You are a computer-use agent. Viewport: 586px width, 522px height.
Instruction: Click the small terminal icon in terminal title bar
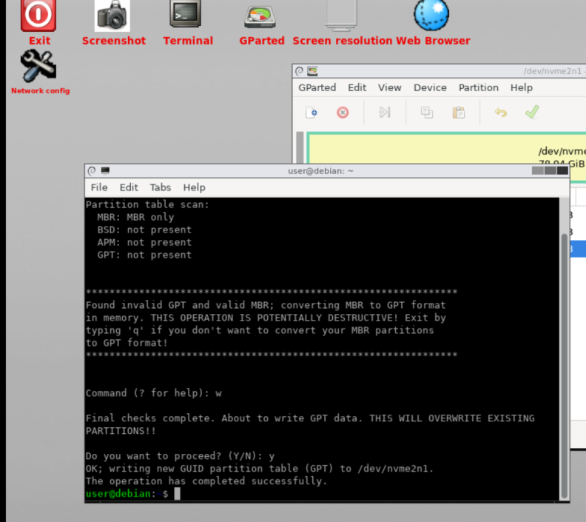pos(105,170)
